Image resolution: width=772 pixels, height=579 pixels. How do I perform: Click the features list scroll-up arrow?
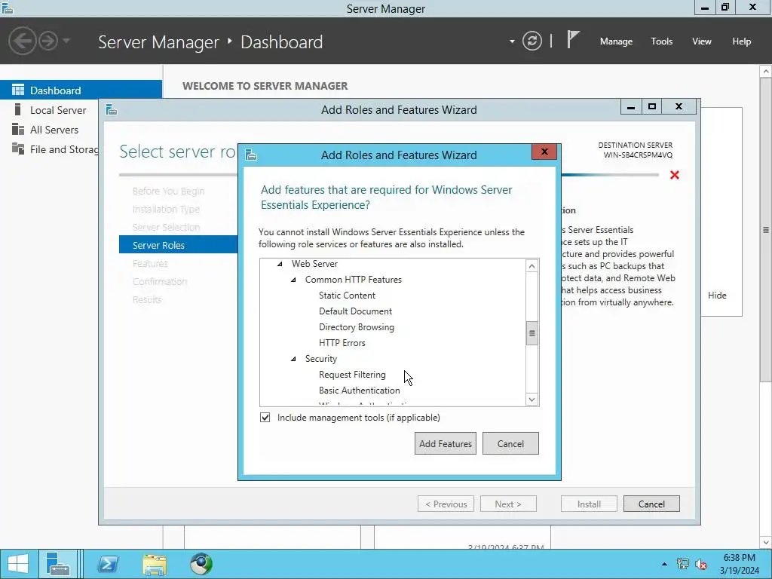(532, 266)
